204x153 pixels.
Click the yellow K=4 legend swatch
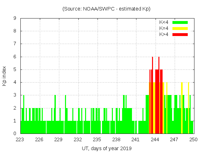(x=180, y=28)
